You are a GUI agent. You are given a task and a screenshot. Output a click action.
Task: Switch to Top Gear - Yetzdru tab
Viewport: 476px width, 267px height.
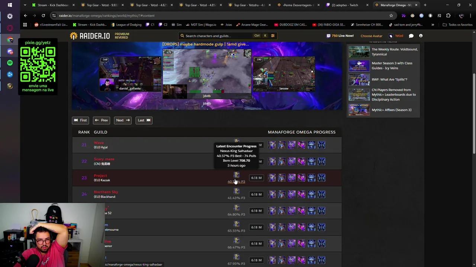point(249,5)
